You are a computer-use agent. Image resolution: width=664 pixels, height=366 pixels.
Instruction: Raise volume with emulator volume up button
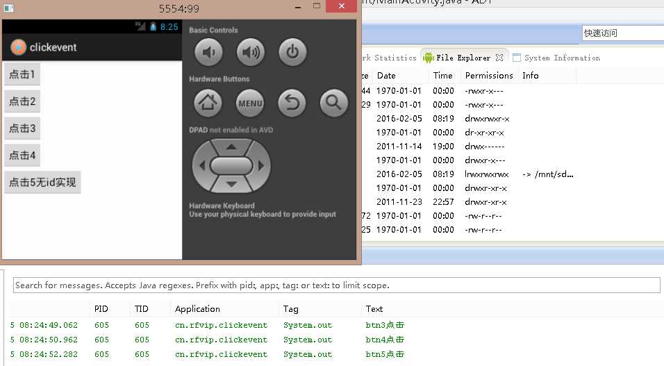pyautogui.click(x=251, y=52)
